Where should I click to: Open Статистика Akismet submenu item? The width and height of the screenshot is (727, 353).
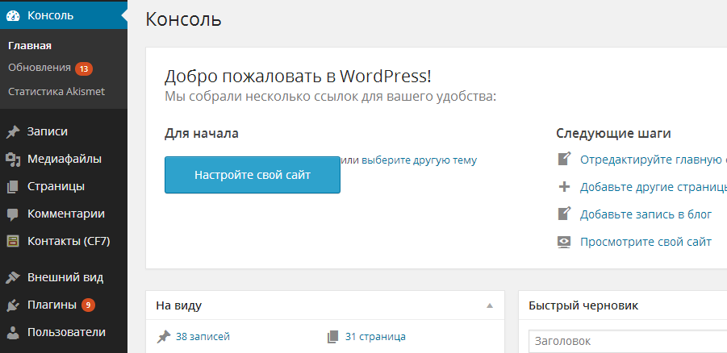[56, 91]
